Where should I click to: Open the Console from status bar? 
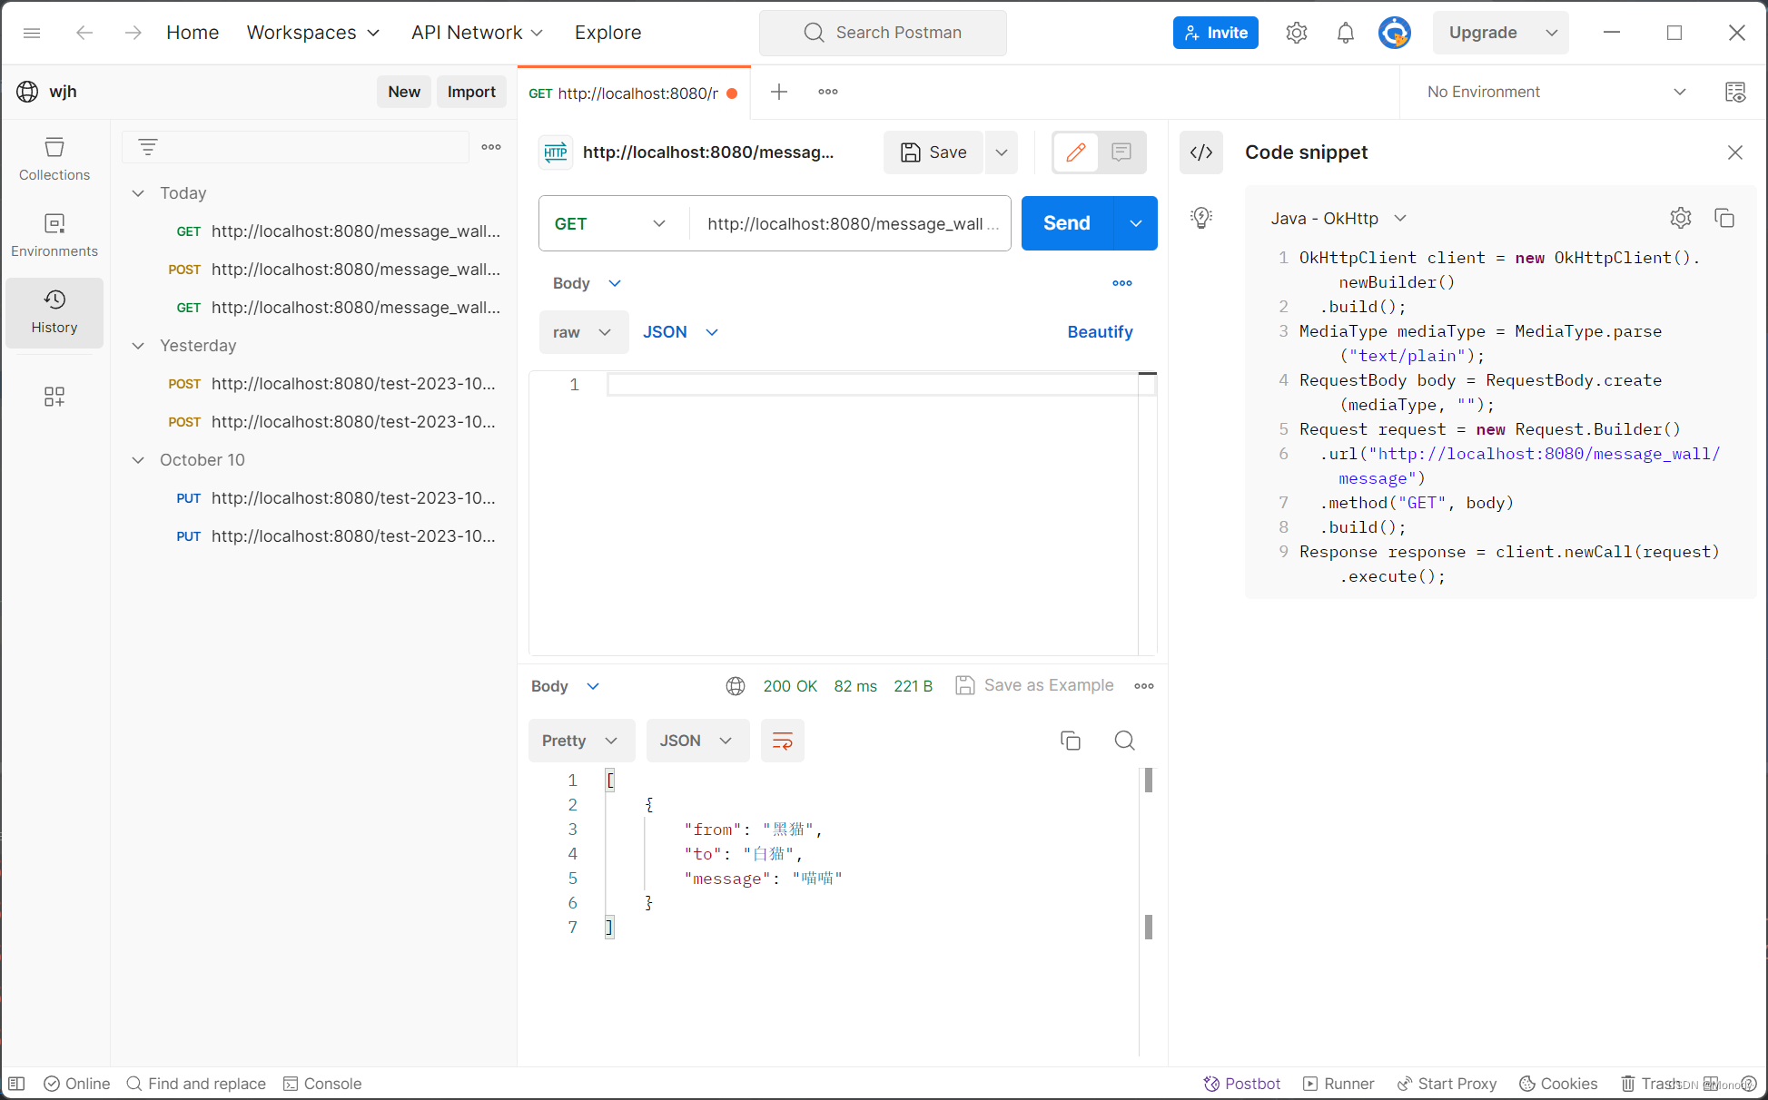(322, 1084)
